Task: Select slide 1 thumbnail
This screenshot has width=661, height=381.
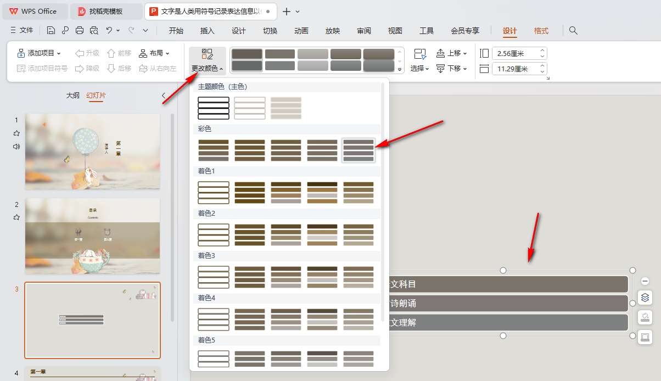Action: pos(92,152)
